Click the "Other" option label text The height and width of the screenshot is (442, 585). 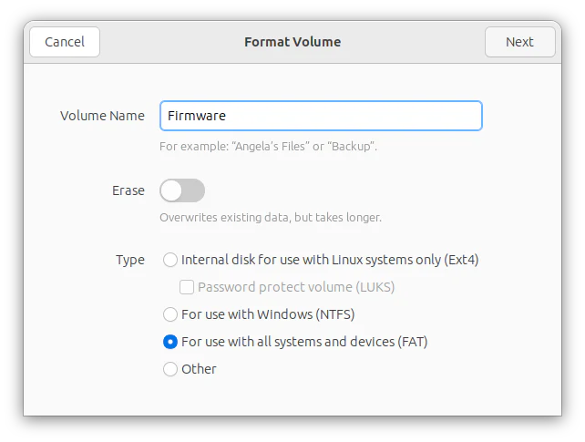pyautogui.click(x=199, y=369)
